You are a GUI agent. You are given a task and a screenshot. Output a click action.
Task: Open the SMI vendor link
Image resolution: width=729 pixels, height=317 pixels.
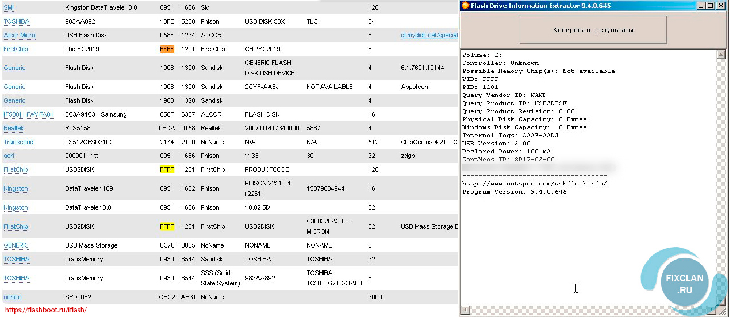point(9,7)
